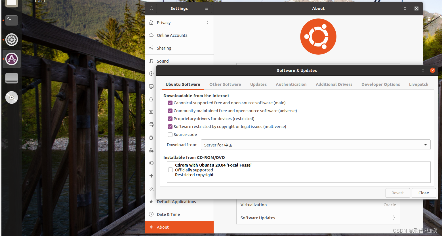Open Displays settings in the sidebar
442x236 pixels.
(x=151, y=86)
